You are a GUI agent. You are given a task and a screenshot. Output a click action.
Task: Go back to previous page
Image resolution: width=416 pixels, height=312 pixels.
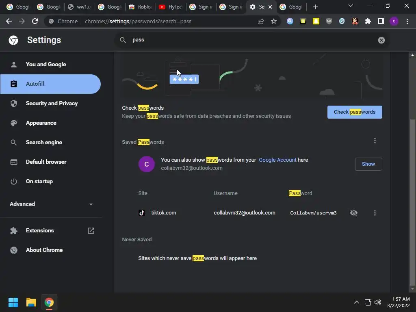(x=9, y=21)
